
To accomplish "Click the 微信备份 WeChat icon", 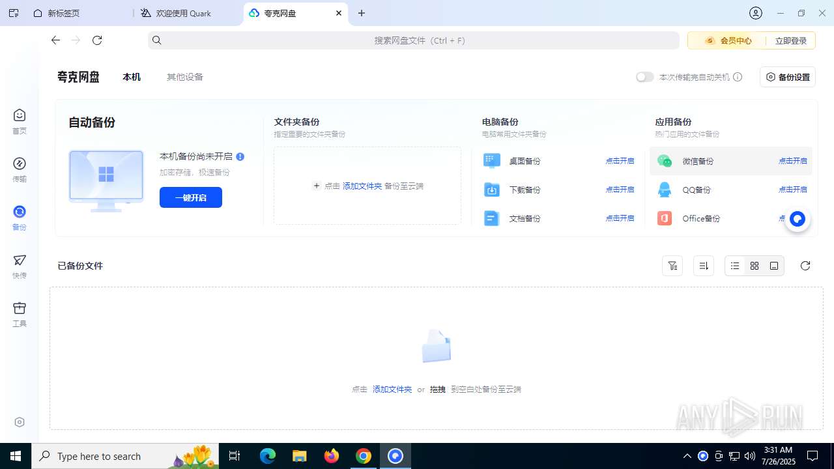I will pos(665,161).
